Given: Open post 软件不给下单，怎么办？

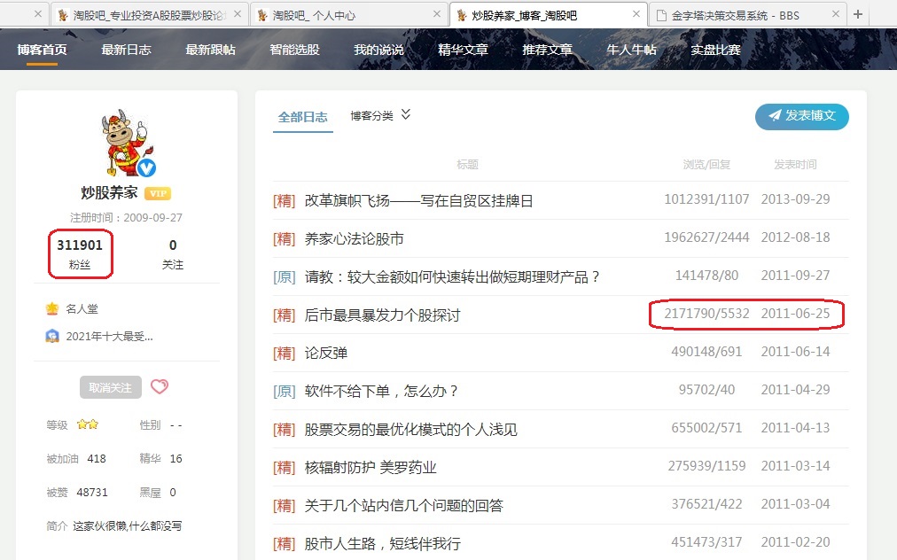Looking at the screenshot, I should pos(381,392).
